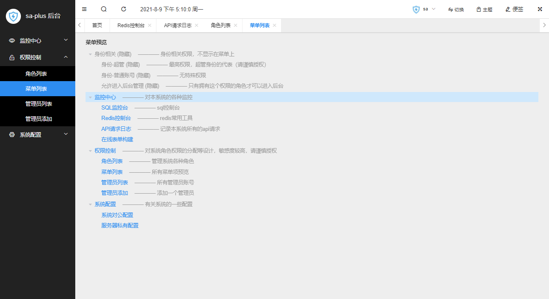Screen dimensions: 549x299
Task: Open the 服务器私有配置 tree link
Action: point(120,225)
